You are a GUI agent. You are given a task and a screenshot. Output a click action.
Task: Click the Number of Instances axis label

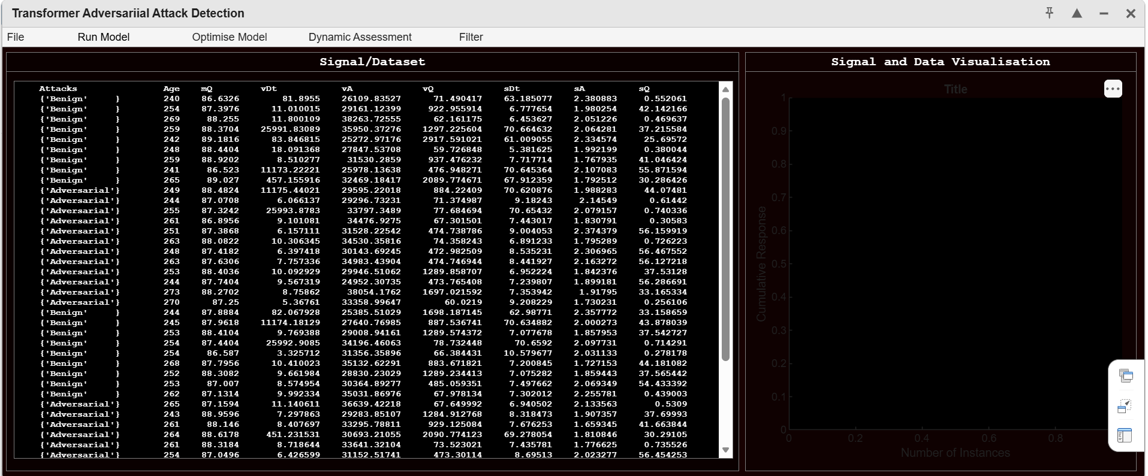click(955, 453)
